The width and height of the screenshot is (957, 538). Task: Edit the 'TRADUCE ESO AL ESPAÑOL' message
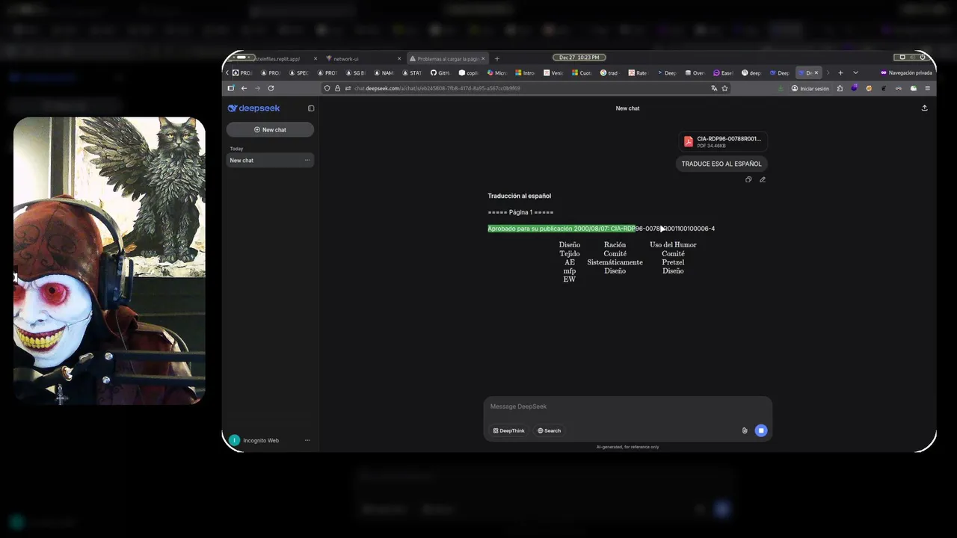click(763, 179)
